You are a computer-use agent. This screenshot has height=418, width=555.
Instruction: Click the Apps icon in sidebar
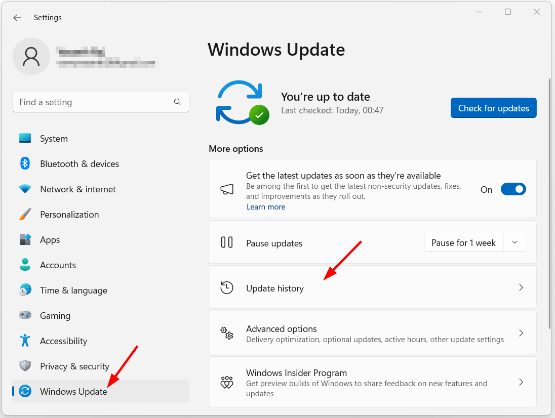[25, 239]
